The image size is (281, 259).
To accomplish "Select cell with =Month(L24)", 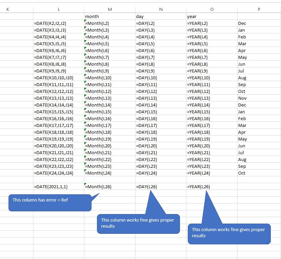I will (x=110, y=173).
